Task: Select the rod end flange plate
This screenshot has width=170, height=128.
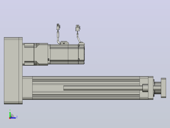Action: (163, 88)
